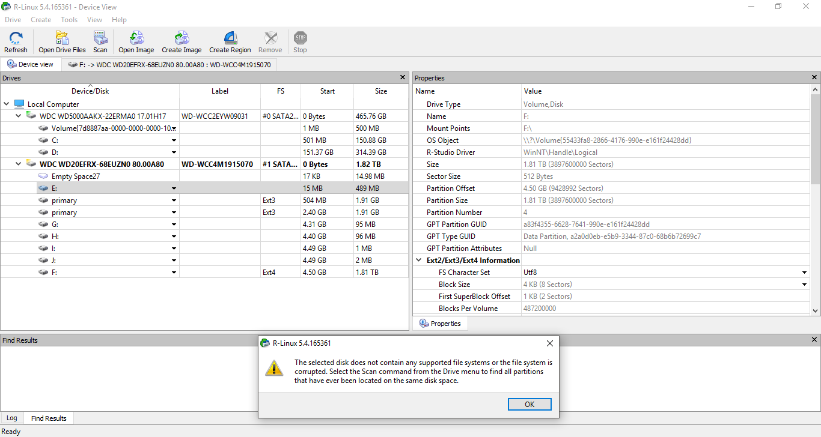The height and width of the screenshot is (437, 821).
Task: Switch to the F: WDC WD20EFRX tab
Action: [169, 64]
